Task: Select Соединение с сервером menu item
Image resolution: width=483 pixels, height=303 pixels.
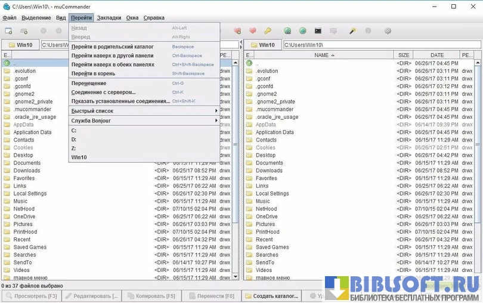Action: click(103, 92)
